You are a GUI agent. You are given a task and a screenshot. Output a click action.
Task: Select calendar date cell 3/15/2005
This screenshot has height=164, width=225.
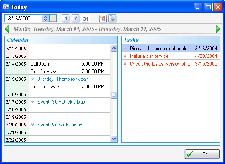[x=17, y=82]
